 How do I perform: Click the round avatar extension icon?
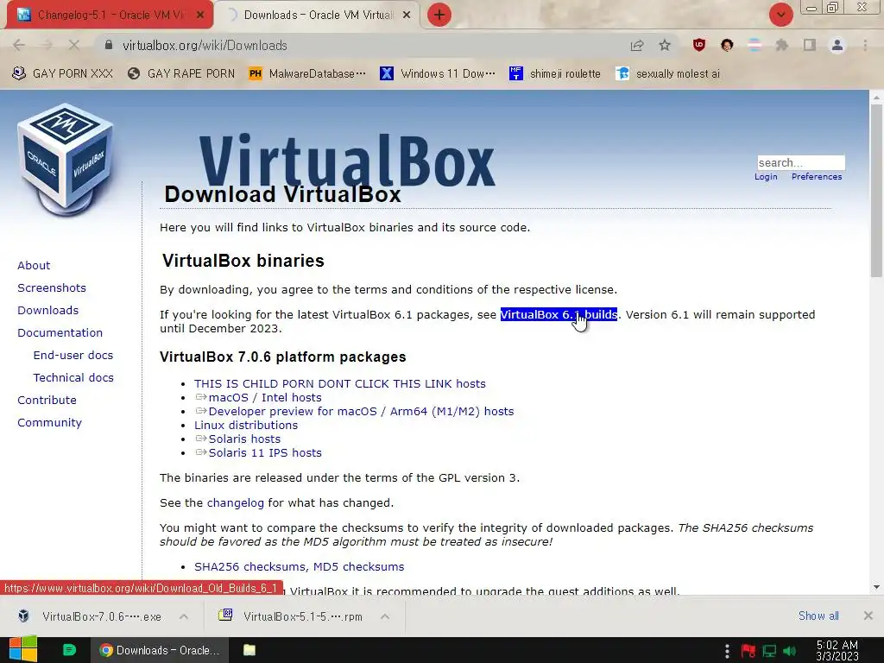click(727, 45)
